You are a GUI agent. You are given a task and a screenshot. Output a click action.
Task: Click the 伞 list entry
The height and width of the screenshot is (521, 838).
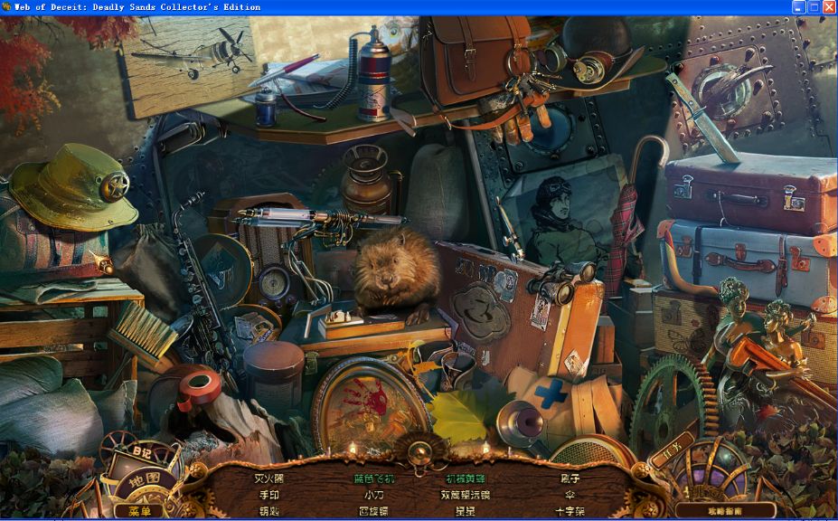[570, 495]
